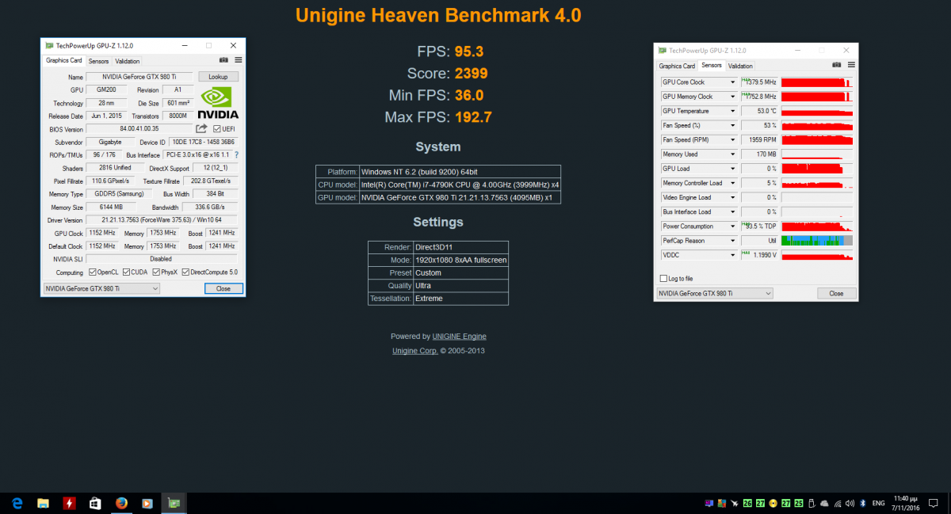Click the GPU Temperature red graph

pyautogui.click(x=817, y=111)
